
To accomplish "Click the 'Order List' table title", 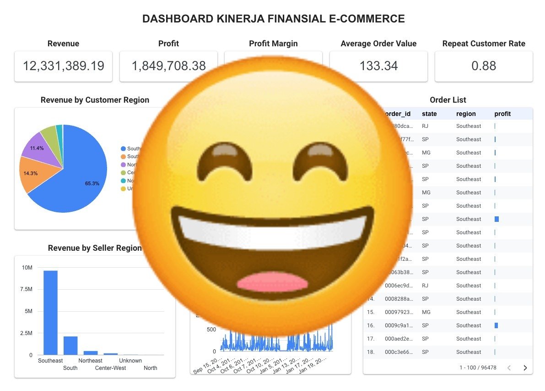I will (x=448, y=100).
